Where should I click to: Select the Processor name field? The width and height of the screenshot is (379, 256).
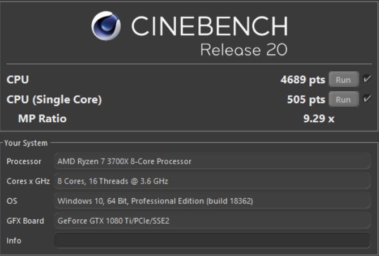coord(212,161)
